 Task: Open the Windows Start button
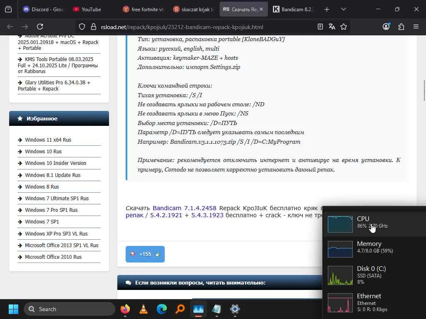[x=13, y=309]
